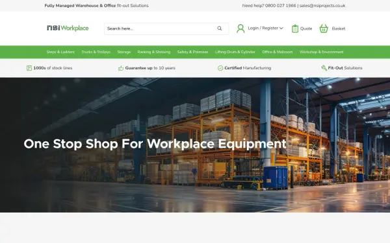Click the One Stop Shop headline

(155, 144)
